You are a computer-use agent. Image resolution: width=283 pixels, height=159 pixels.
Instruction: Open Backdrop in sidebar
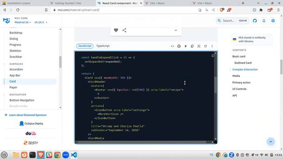pos(16,33)
